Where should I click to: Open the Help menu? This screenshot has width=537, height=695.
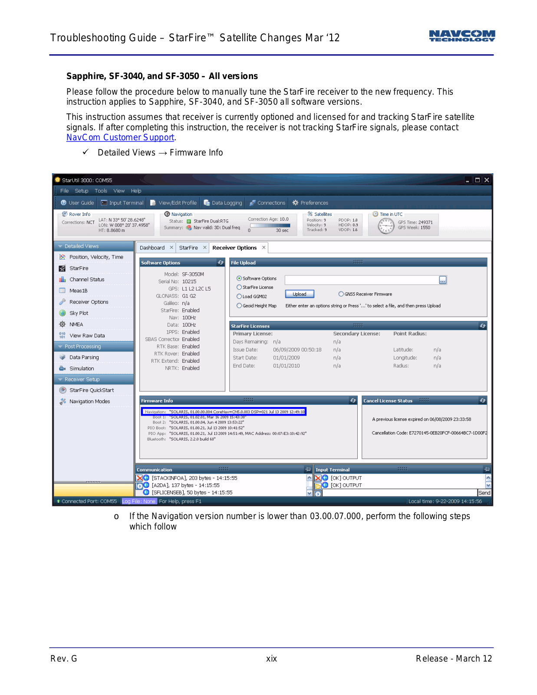(x=136, y=191)
